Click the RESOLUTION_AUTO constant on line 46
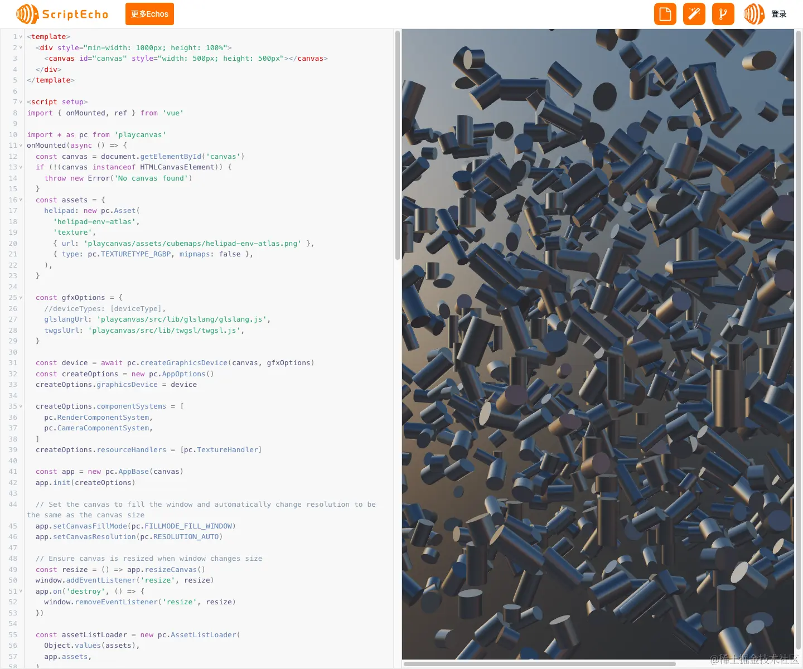Screen dimensions: 803x669 [x=186, y=537]
